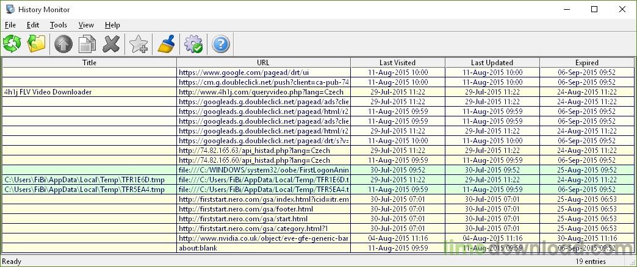Select the nero.com gsa/index.html URL
The width and height of the screenshot is (637, 267).
(263, 199)
